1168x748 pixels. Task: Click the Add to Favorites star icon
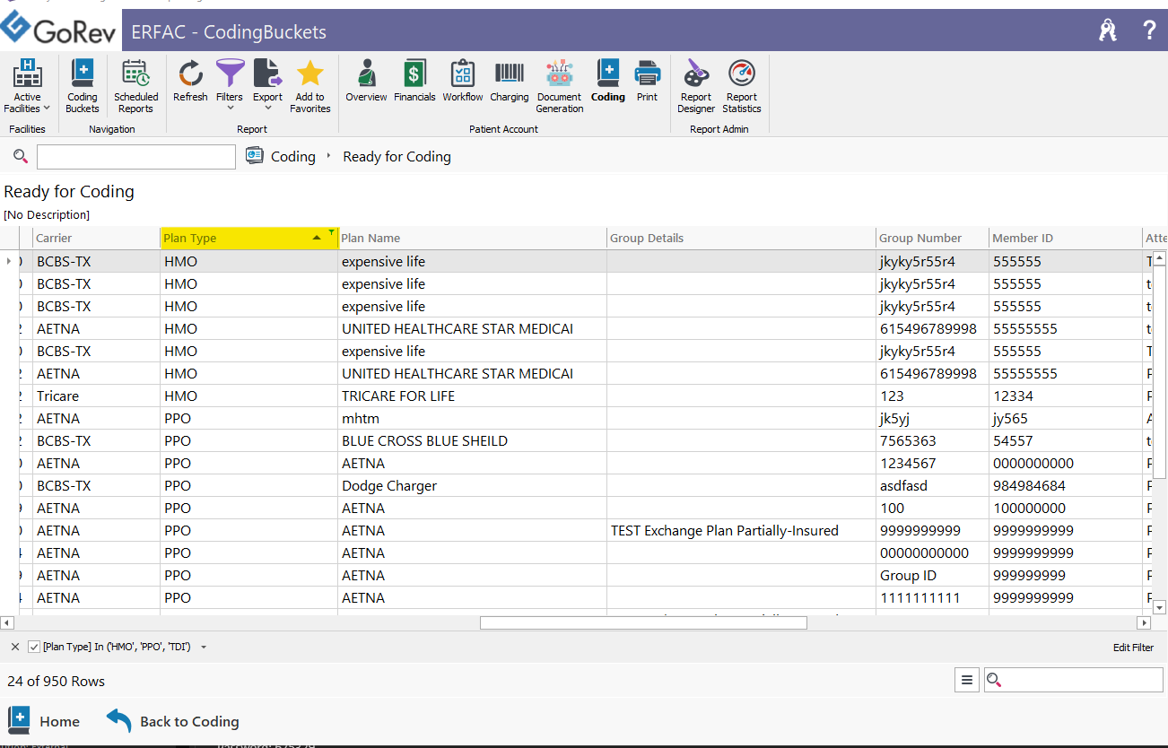(x=309, y=85)
